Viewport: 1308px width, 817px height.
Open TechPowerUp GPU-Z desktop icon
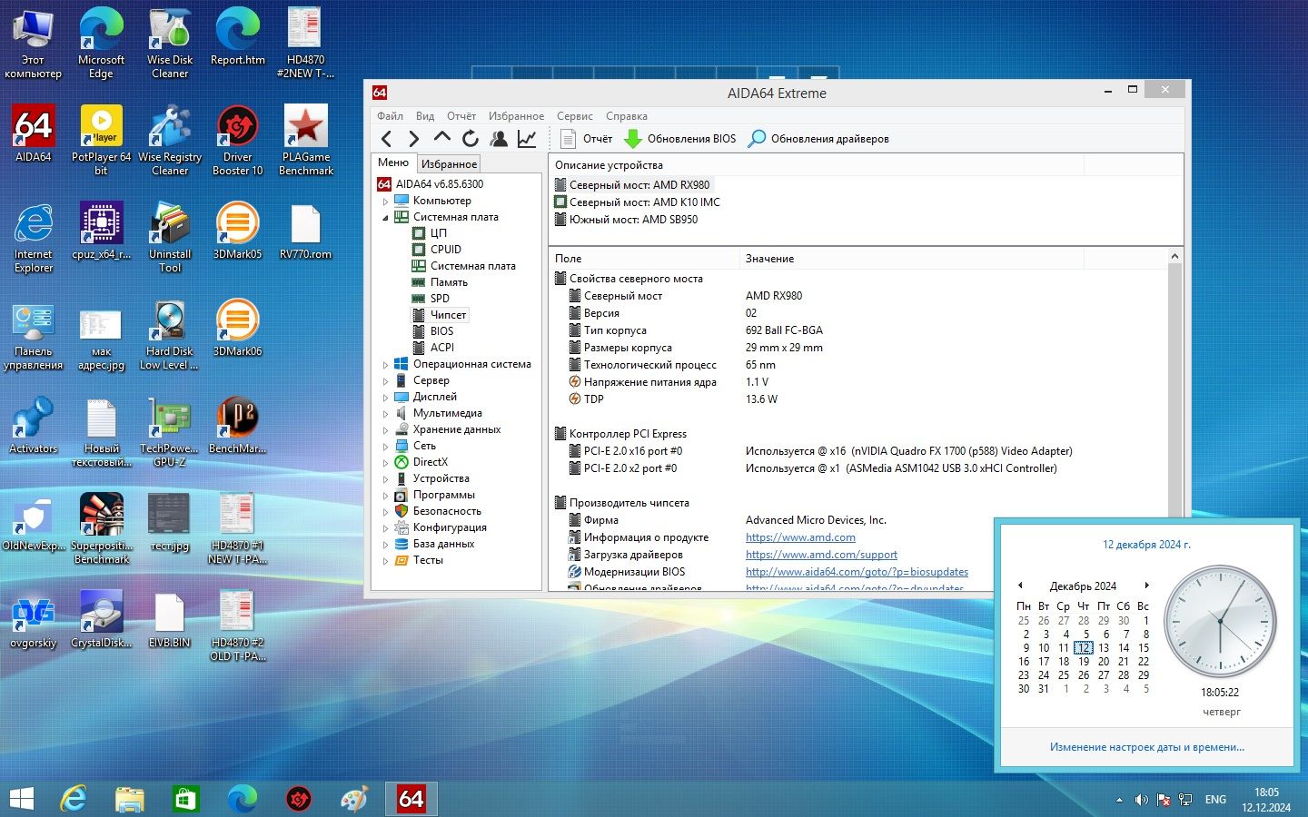point(170,432)
